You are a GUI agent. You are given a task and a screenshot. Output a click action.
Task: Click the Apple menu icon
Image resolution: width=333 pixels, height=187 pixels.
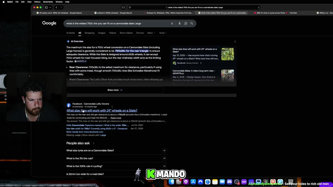[x=3, y=2]
